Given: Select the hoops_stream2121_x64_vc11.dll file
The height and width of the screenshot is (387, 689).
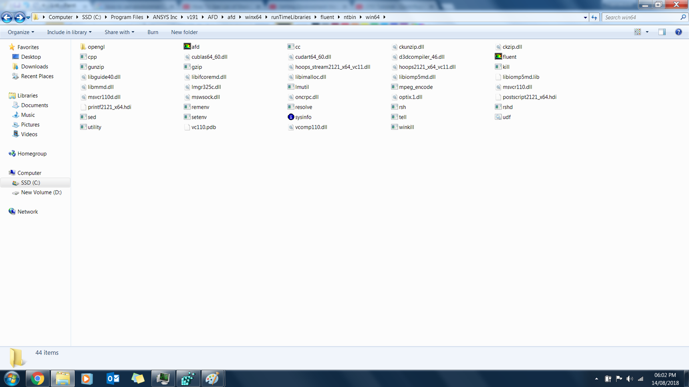Looking at the screenshot, I should tap(329, 67).
